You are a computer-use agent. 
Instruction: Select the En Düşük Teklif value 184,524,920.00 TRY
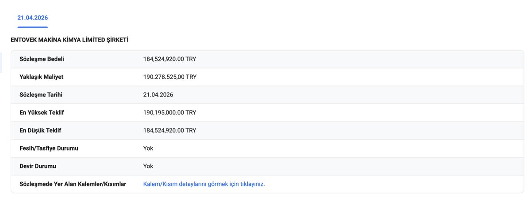point(169,130)
